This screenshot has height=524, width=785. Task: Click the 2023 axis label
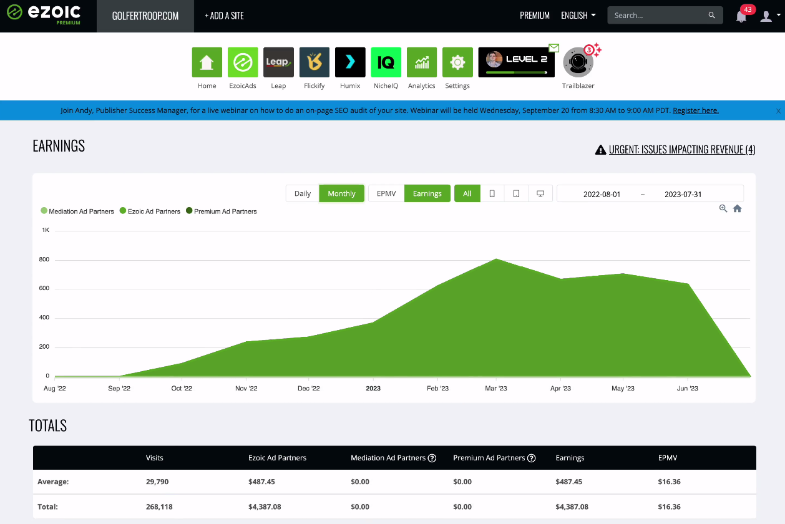tap(373, 388)
